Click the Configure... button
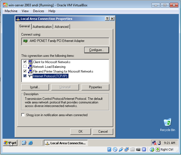 tap(97, 50)
